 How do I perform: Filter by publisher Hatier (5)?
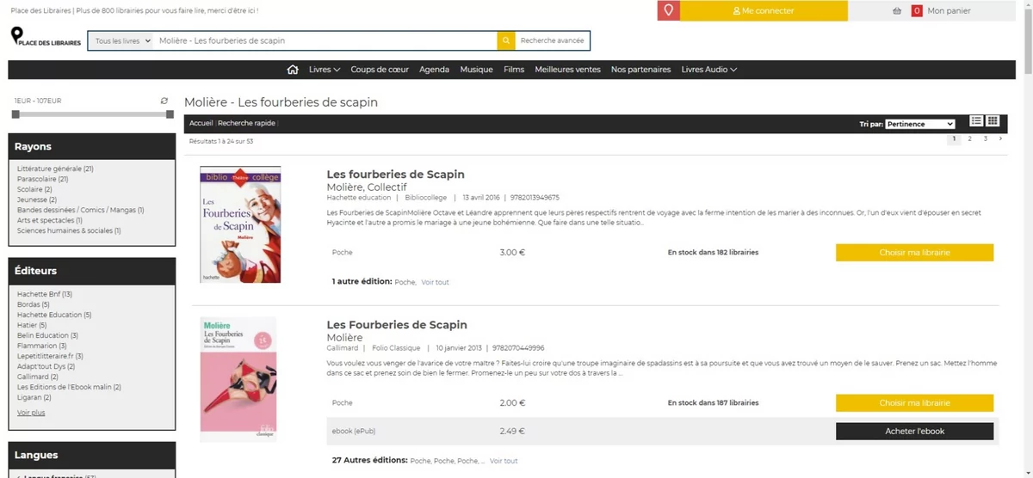tap(32, 325)
